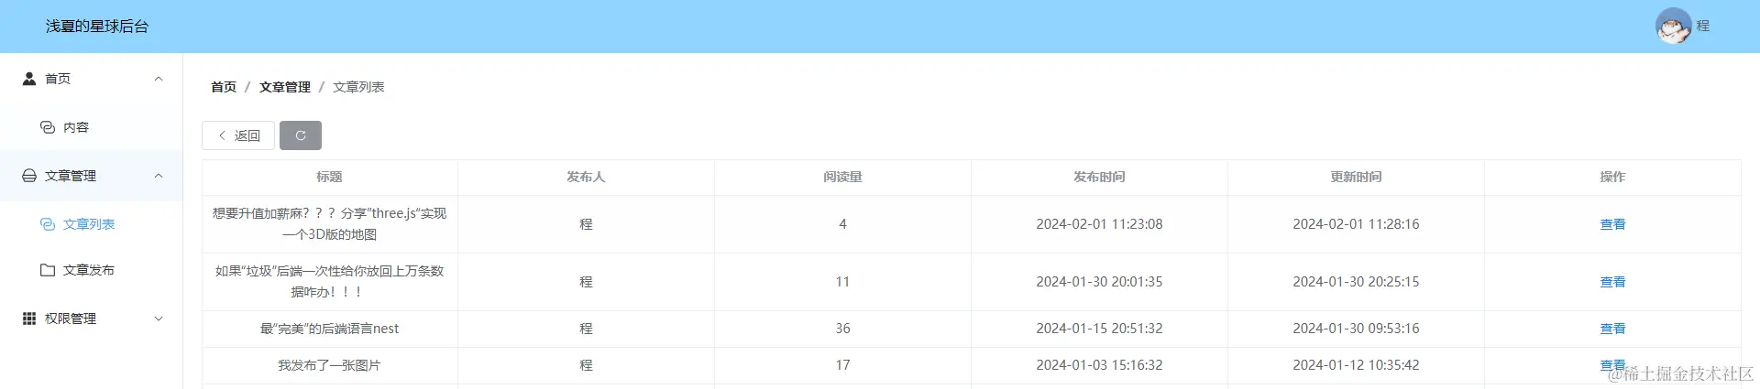The height and width of the screenshot is (389, 1760).
Task: Click the 更新时间 column header
Action: click(x=1356, y=177)
